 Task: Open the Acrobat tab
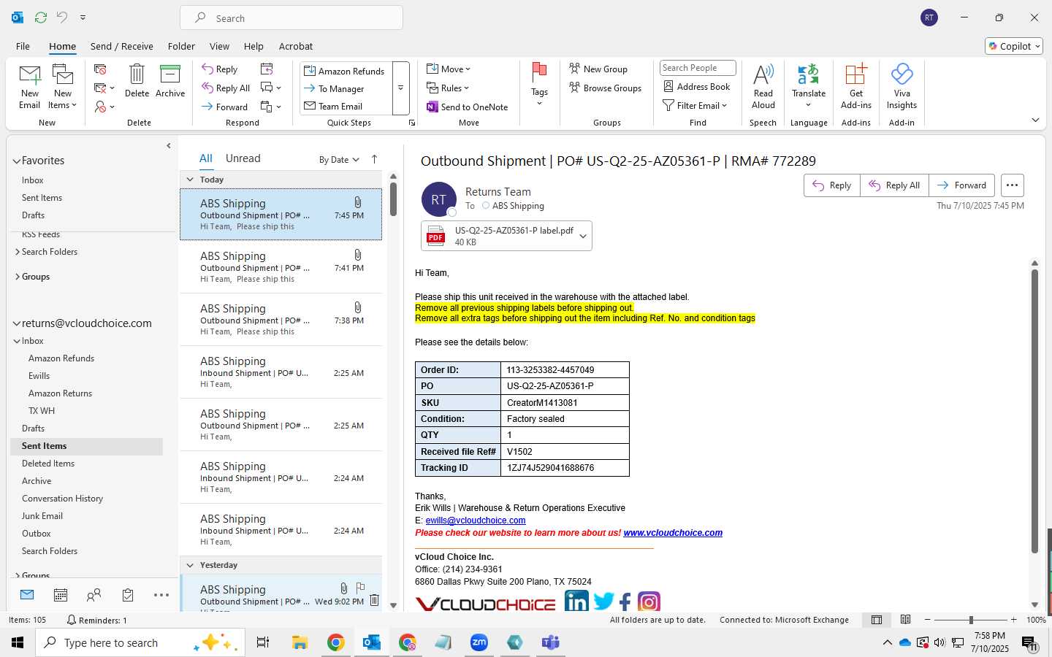coord(296,46)
